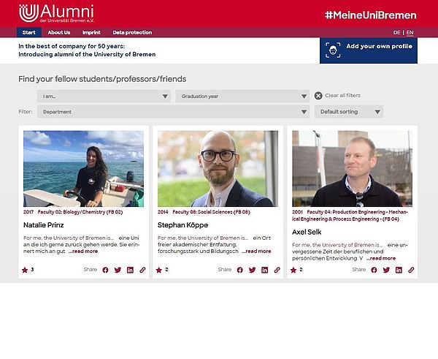Star Stephan Köppe's profile card
Screen dimensions: 438x359
tap(158, 270)
